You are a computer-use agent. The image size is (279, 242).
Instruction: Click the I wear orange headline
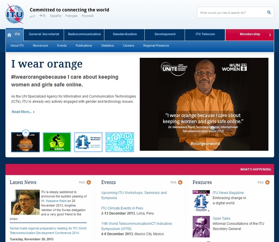[47, 64]
